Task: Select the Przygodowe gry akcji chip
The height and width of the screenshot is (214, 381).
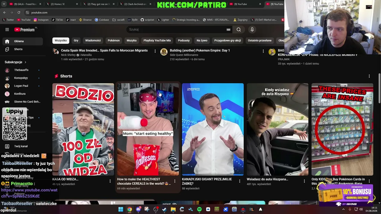Action: click(228, 40)
